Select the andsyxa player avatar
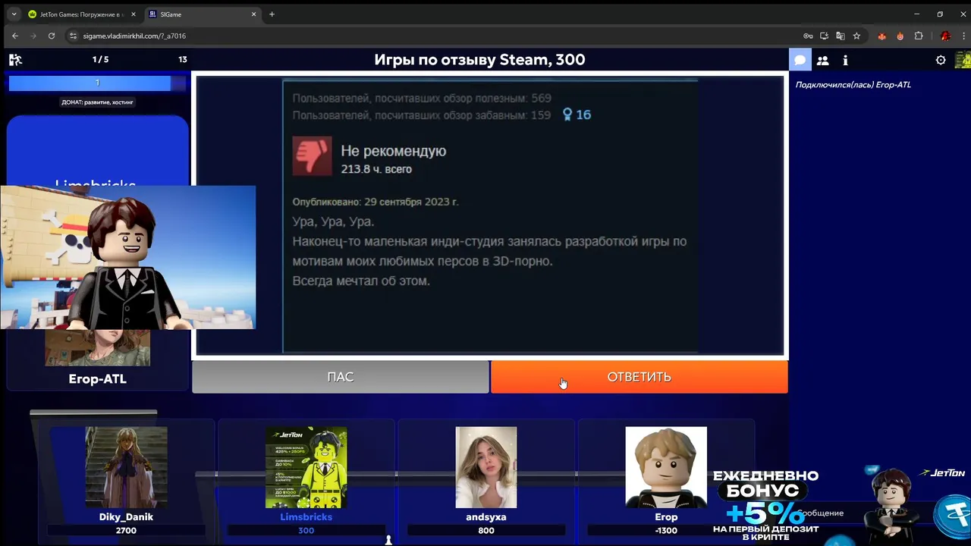Viewport: 971px width, 546px height. [486, 467]
